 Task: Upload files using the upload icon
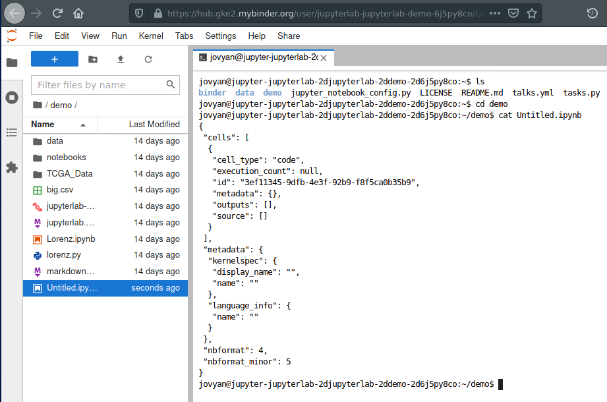click(x=120, y=59)
